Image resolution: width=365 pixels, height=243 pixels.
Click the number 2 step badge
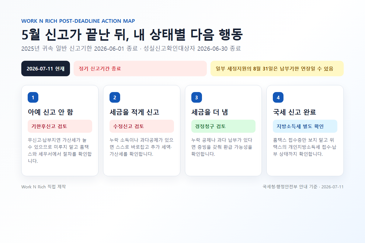[115, 98]
